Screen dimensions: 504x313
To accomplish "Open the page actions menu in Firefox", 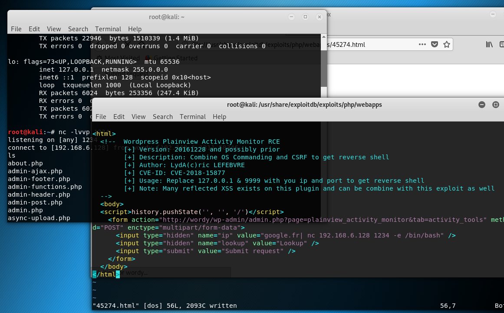I will click(422, 44).
